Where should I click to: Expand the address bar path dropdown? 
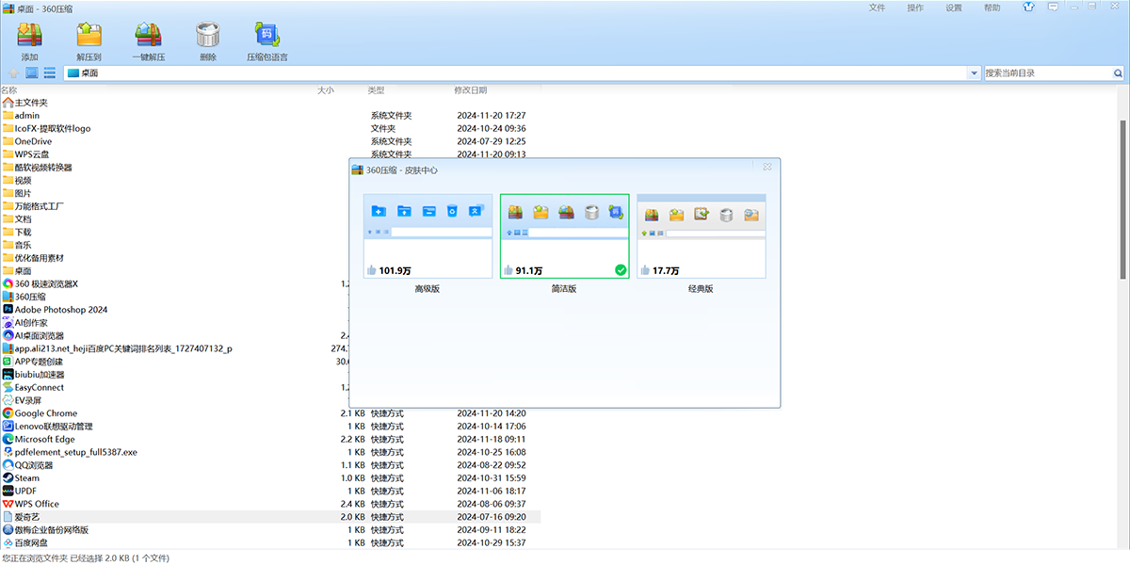[973, 73]
